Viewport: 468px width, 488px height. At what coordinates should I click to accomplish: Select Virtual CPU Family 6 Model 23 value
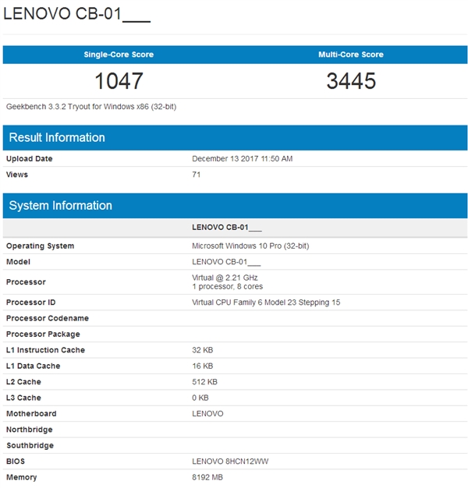(x=266, y=302)
